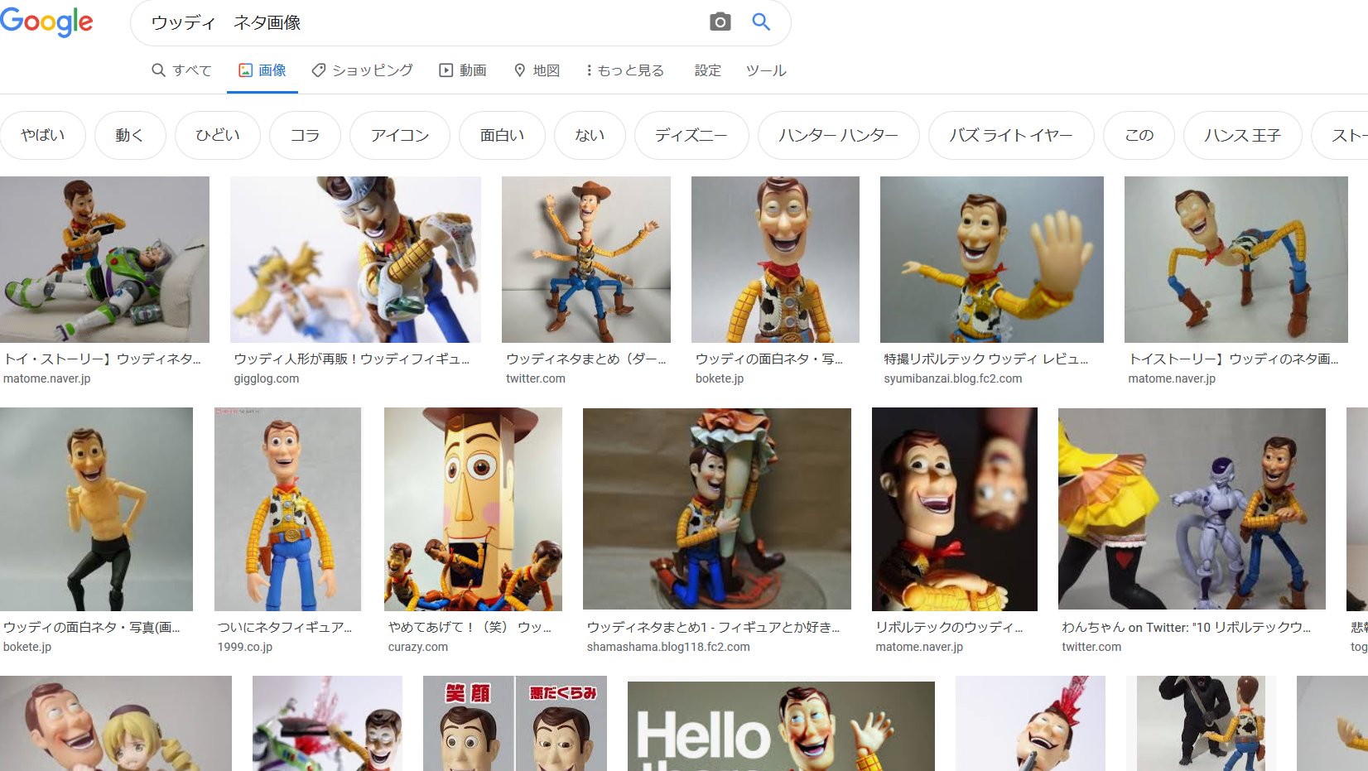Click the shamashama.blog118.fc2.com source text
The image size is (1368, 771).
click(668, 647)
